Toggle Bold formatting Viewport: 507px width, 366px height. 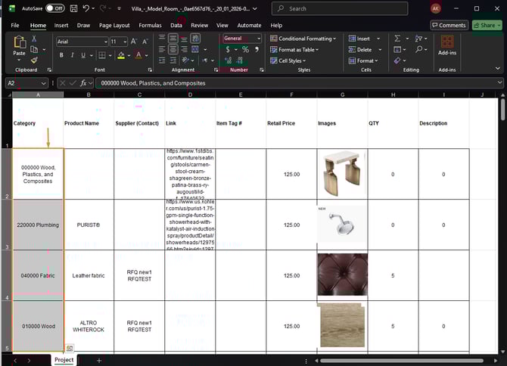tap(61, 55)
